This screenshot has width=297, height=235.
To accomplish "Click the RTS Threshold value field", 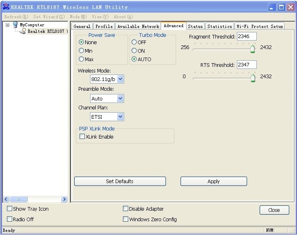I will click(x=247, y=65).
